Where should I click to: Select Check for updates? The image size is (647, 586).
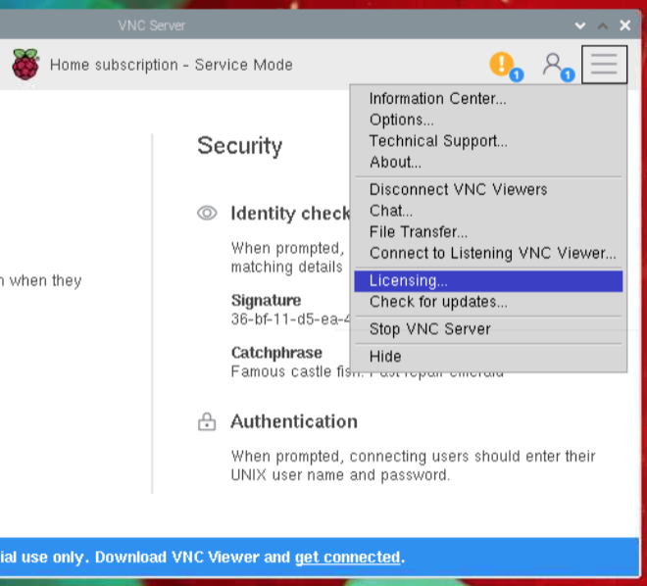click(488, 302)
